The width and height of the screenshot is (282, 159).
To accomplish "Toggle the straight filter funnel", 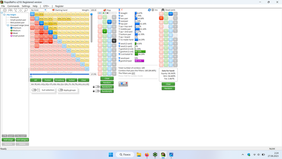I will [119, 13].
